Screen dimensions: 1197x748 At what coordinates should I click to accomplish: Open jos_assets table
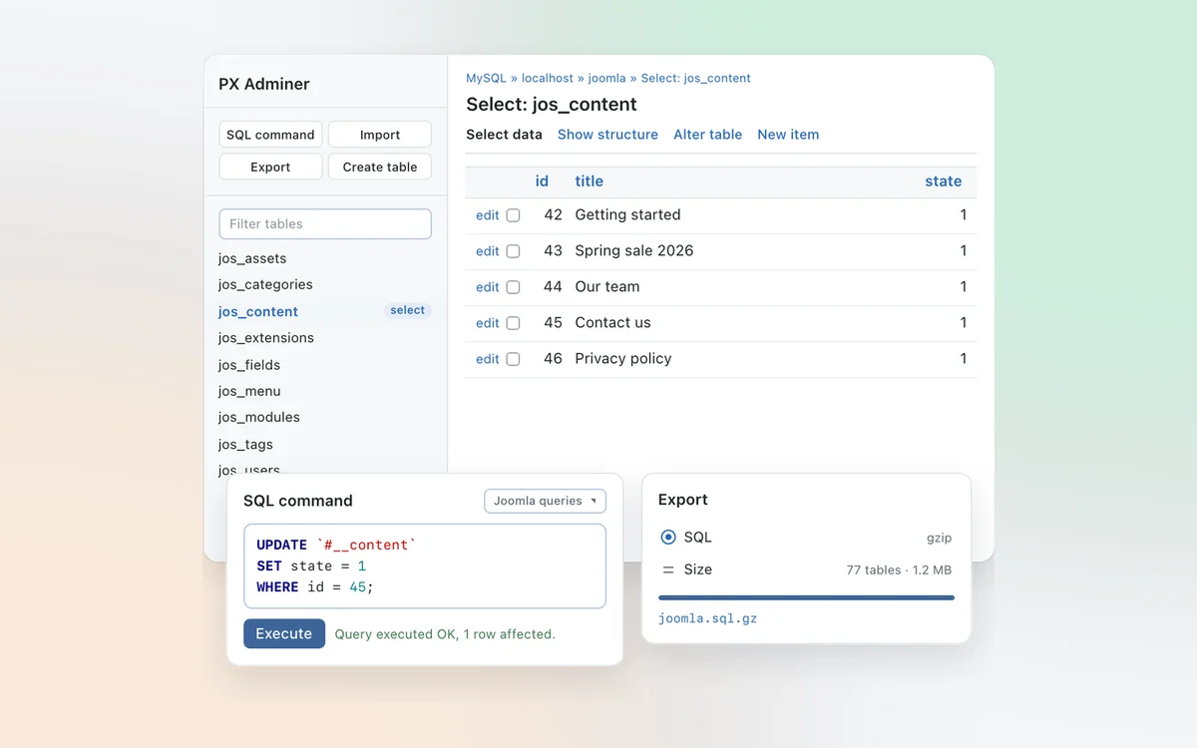click(x=252, y=258)
